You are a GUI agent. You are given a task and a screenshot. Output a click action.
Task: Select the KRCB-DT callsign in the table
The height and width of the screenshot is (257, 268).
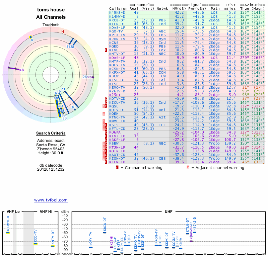[117, 20]
